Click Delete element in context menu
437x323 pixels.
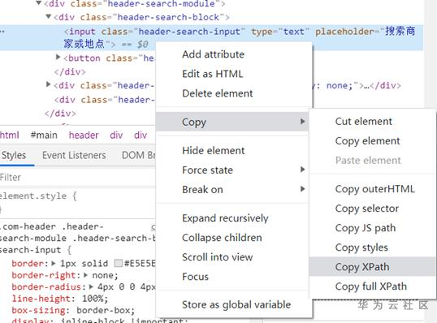(x=218, y=93)
